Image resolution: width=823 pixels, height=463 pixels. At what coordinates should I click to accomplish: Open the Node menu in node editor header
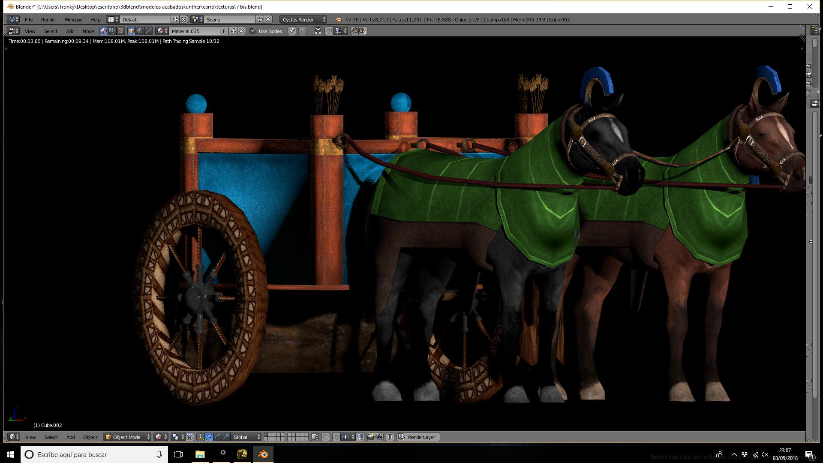(88, 31)
